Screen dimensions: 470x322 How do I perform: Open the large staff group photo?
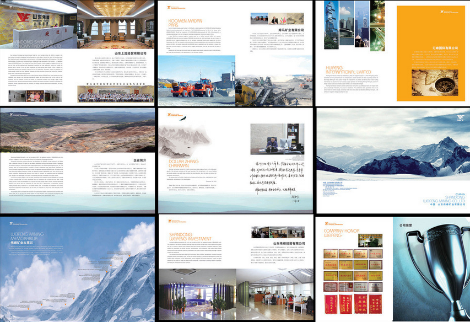(x=116, y=94)
